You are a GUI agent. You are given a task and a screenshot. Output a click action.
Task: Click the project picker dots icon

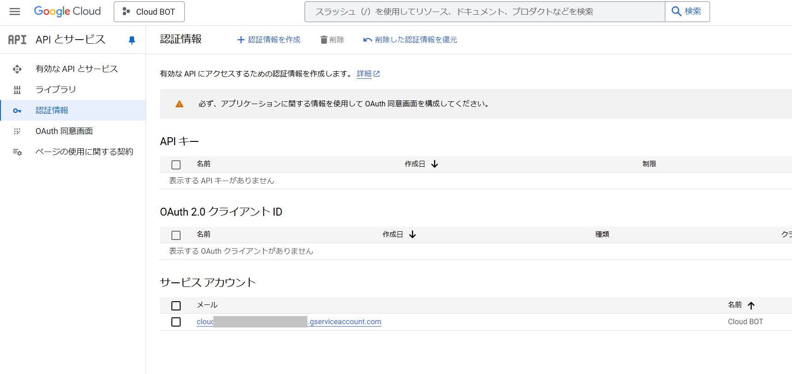point(126,12)
